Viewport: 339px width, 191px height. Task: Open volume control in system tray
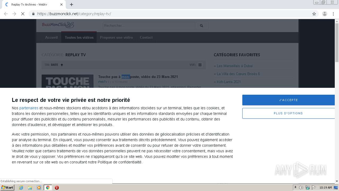tap(301, 188)
